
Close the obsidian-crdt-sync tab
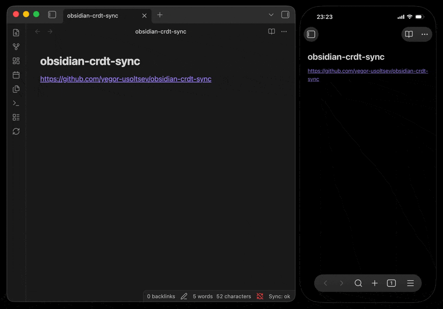coord(144,16)
